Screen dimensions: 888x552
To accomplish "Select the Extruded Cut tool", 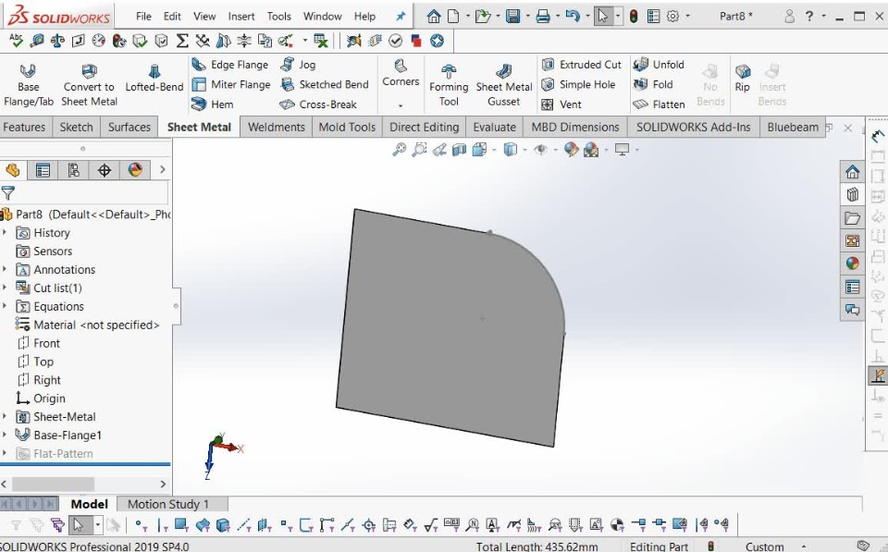I will click(x=582, y=65).
